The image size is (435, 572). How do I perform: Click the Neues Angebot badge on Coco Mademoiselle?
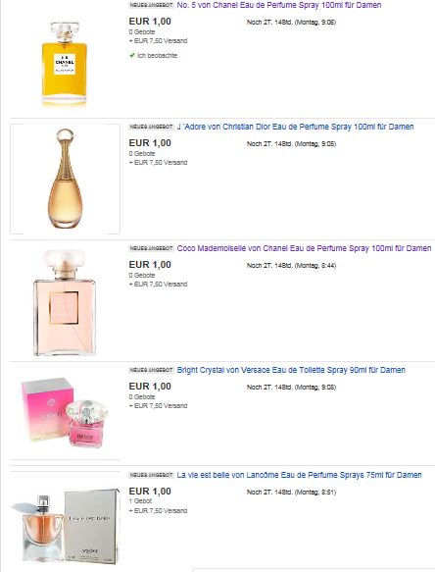coord(151,248)
